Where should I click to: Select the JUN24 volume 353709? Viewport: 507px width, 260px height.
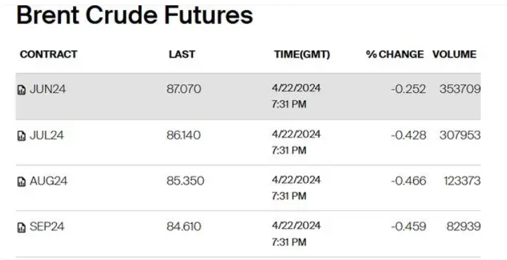coord(460,89)
